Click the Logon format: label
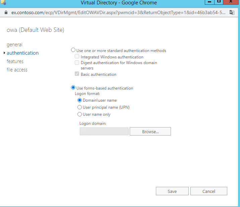The height and width of the screenshot is (207, 240). pos(87,94)
